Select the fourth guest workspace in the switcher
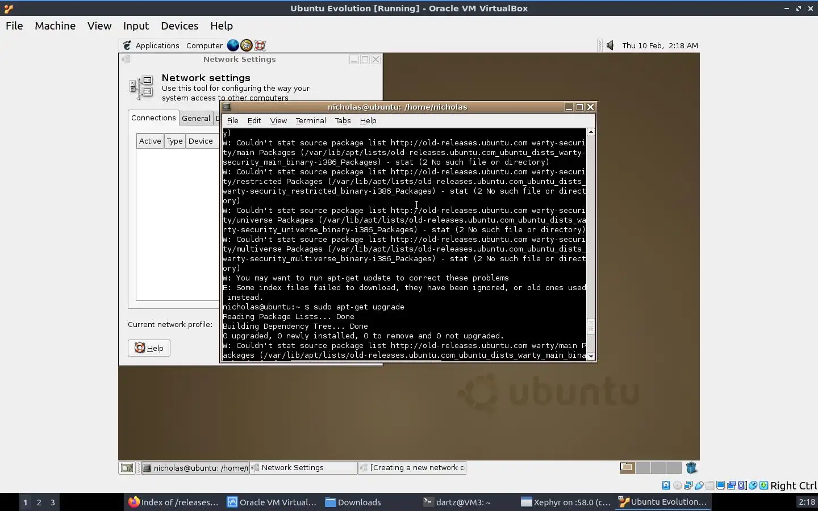The width and height of the screenshot is (818, 511). pos(674,468)
